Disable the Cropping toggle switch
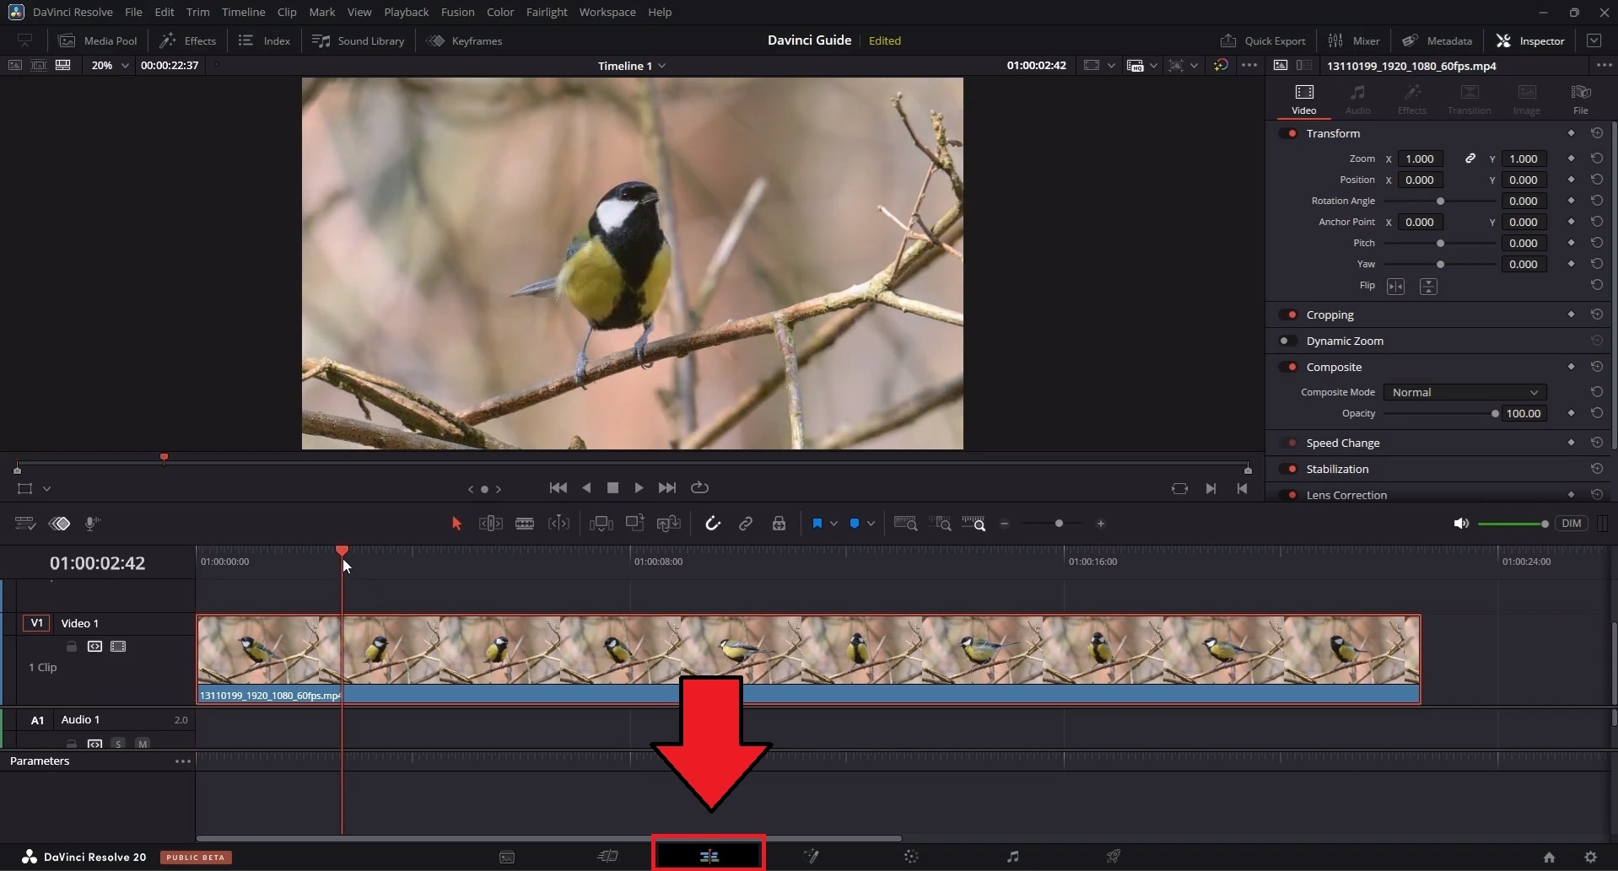 (1288, 315)
